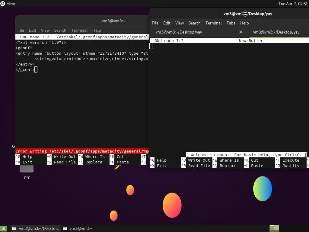Open Help menu in vm3@vm3:~ terminal
This screenshot has height=232, width=309.
click(x=97, y=30)
